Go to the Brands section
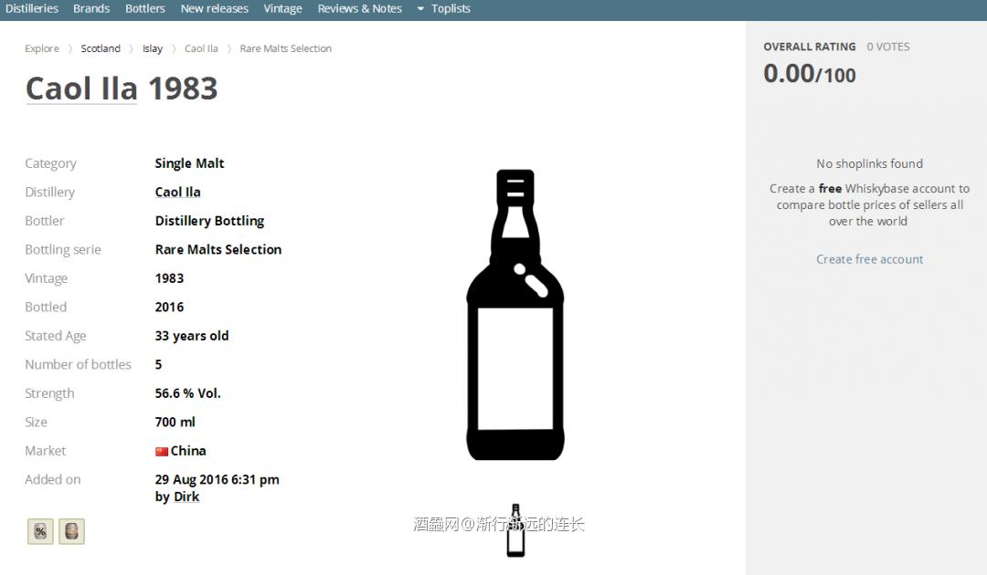Image resolution: width=987 pixels, height=575 pixels. (91, 8)
